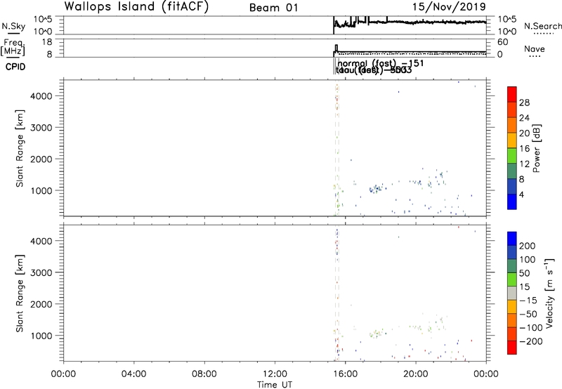Pick the red bottom swatch of Velocity colorbar
This screenshot has height=389, width=562.
pyautogui.click(x=512, y=348)
